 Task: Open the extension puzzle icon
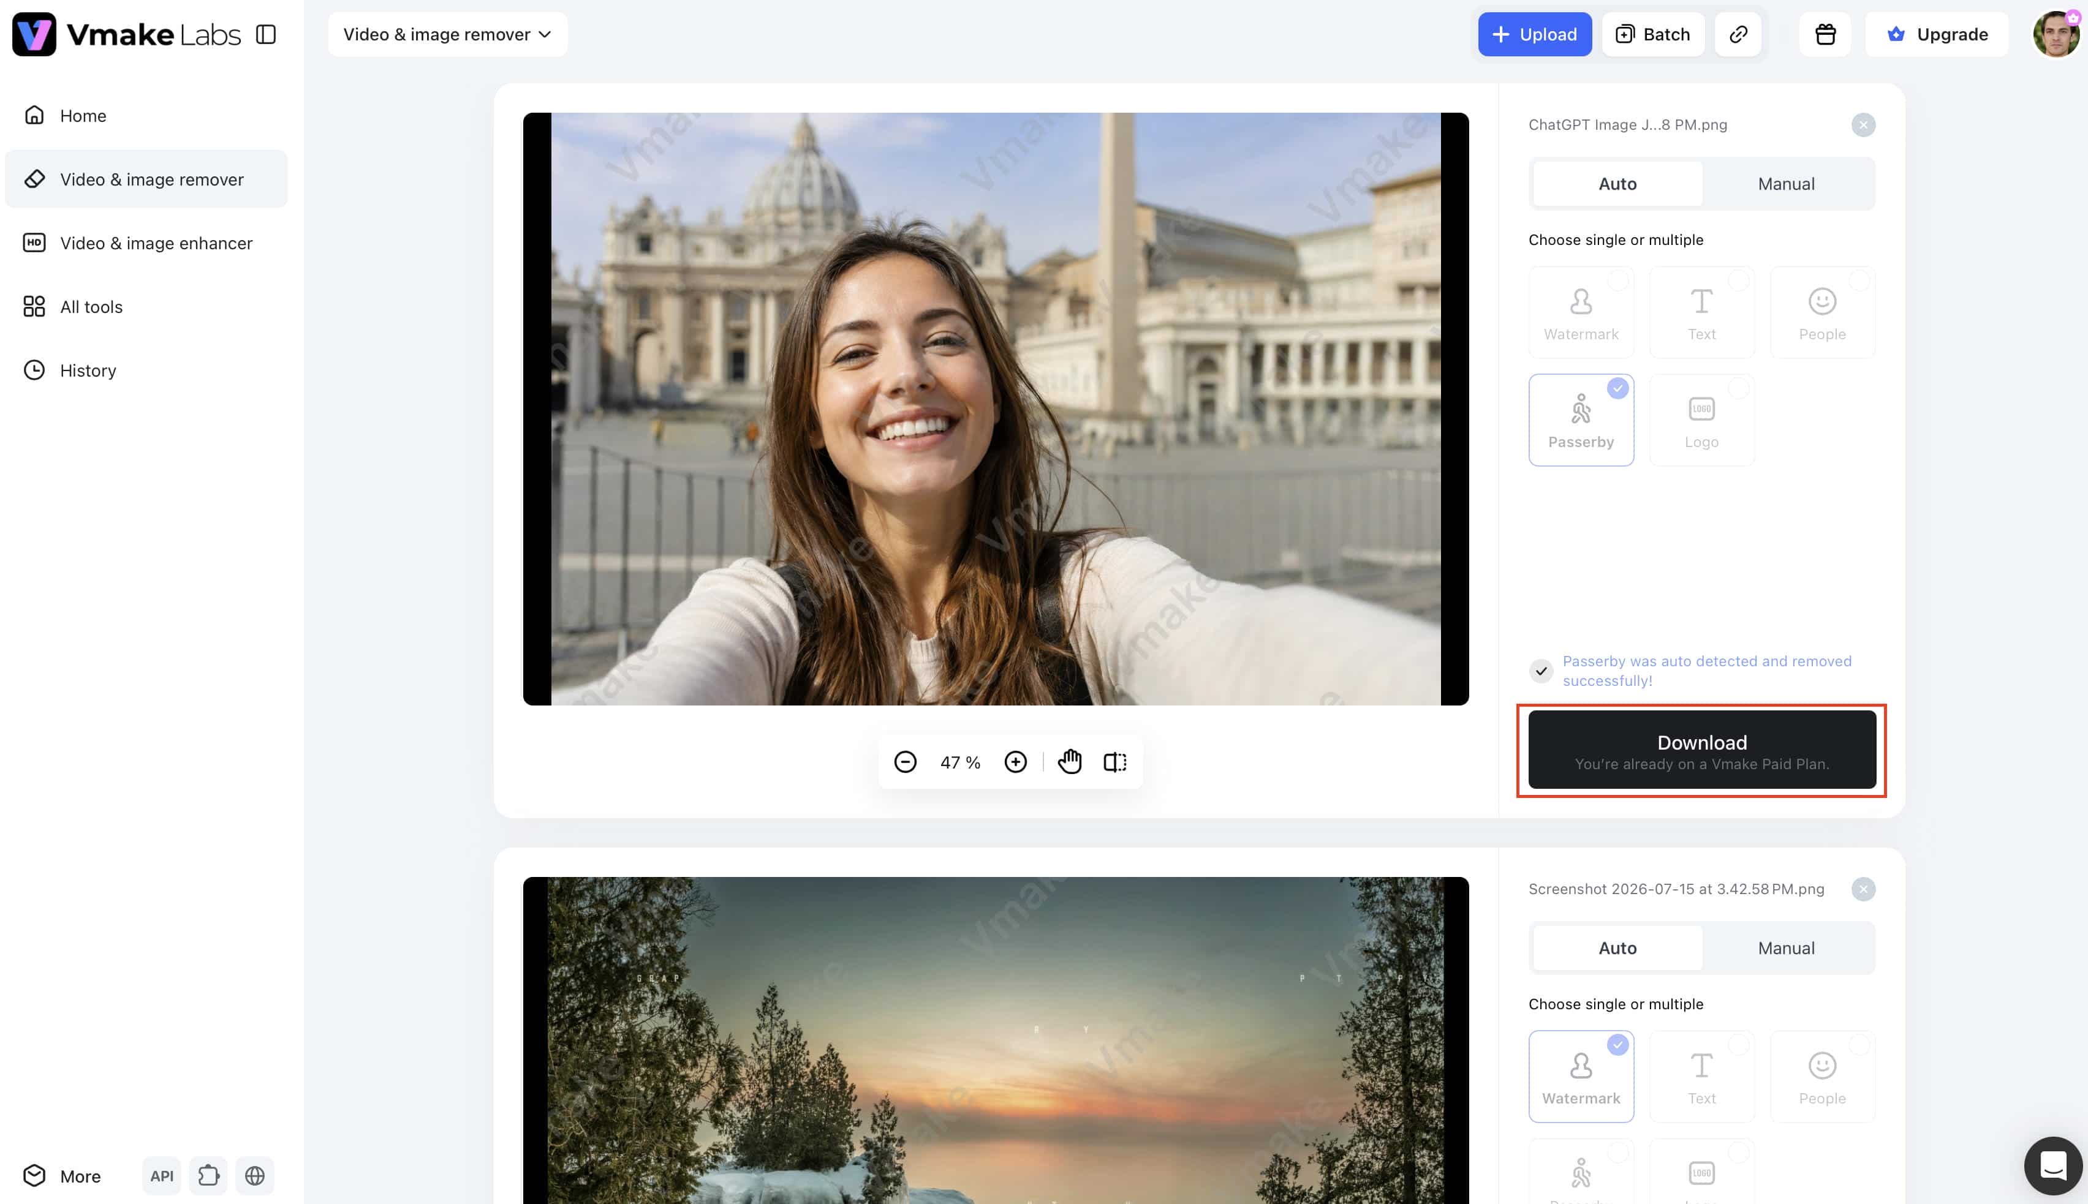pyautogui.click(x=208, y=1176)
